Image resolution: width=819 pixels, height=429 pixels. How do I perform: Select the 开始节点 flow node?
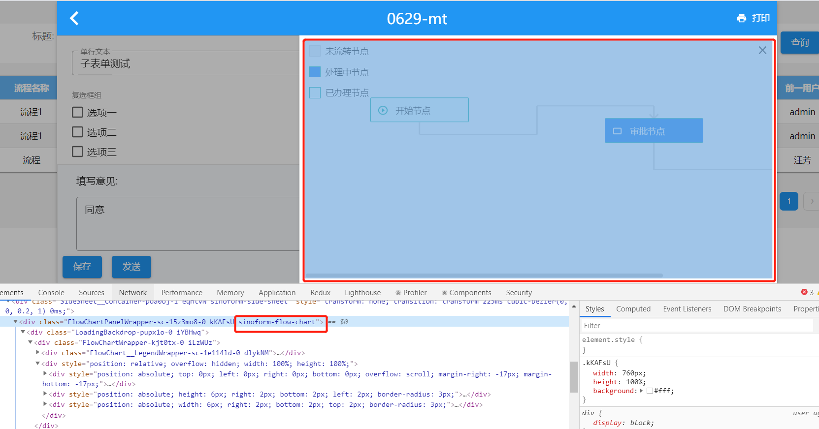[420, 110]
